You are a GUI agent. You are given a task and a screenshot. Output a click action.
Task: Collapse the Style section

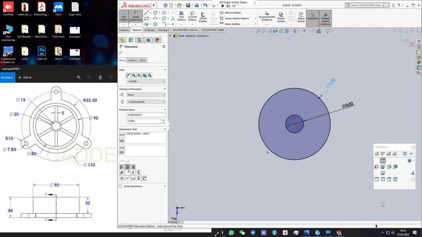click(165, 70)
